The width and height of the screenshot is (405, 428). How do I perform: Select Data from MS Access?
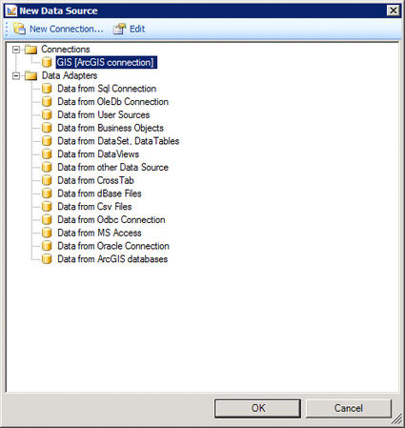(x=99, y=233)
